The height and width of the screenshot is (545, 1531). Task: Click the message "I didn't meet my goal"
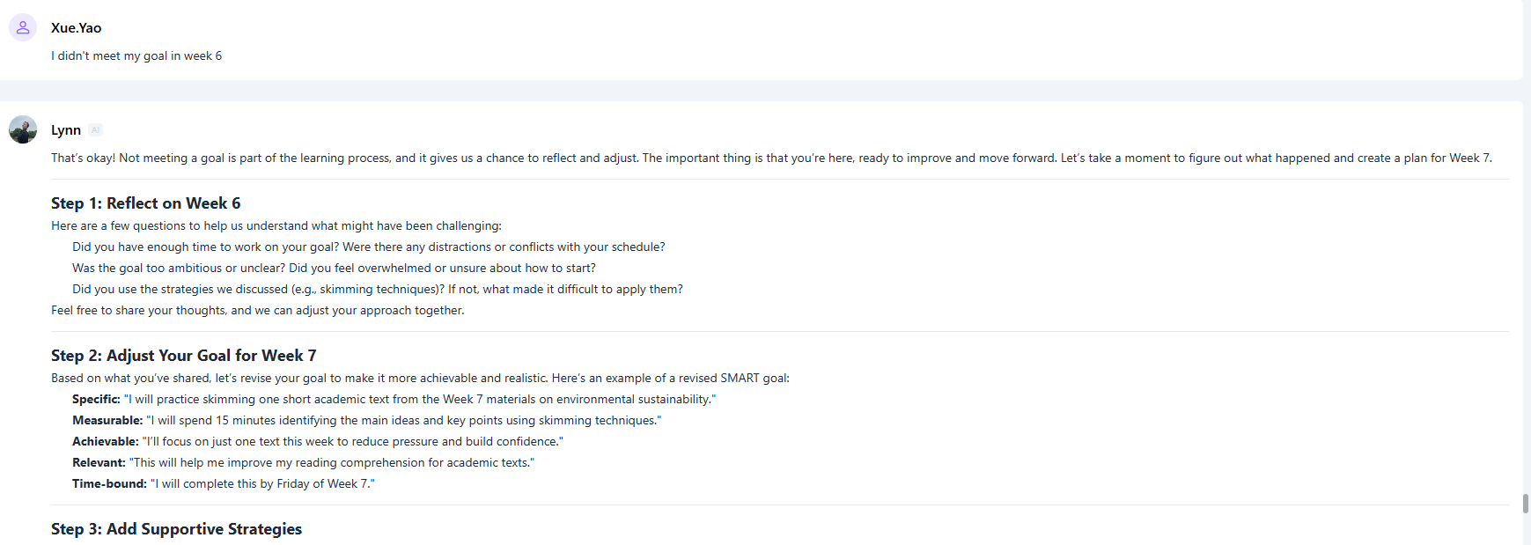coord(136,56)
